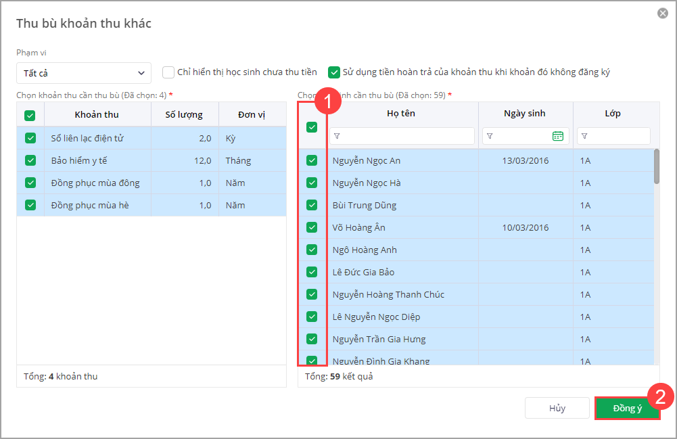
Task: Deselect student Nguyễn Ngọc An checkbox
Action: pyautogui.click(x=312, y=160)
